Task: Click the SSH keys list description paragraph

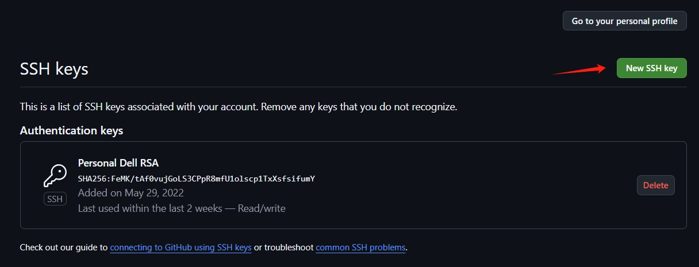Action: click(x=239, y=107)
